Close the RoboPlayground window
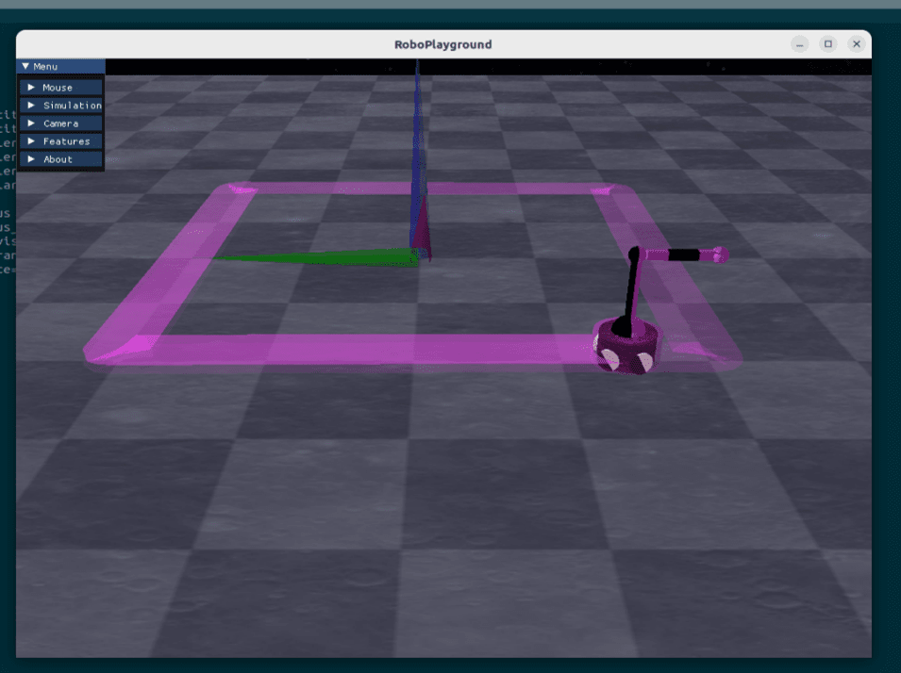 click(x=856, y=44)
